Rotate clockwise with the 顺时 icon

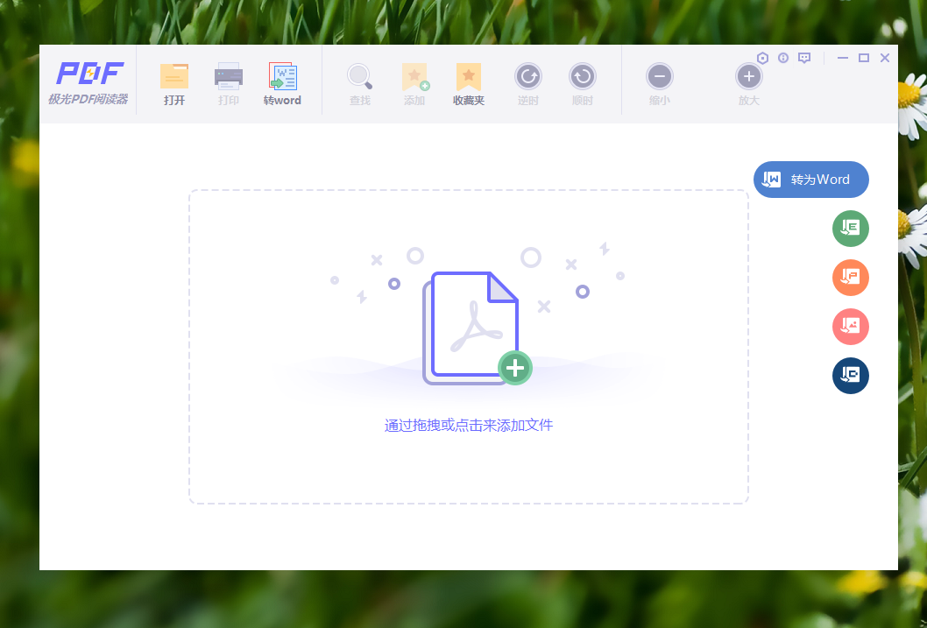point(583,77)
